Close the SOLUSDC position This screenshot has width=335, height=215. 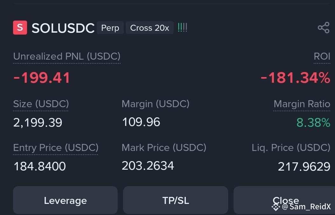click(284, 200)
